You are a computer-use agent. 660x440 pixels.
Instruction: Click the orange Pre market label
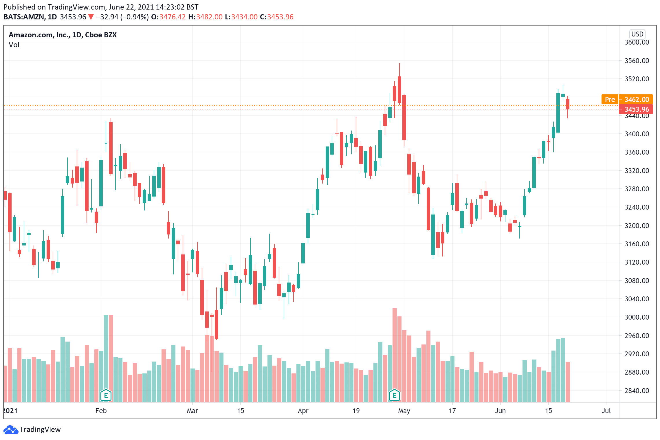click(610, 99)
